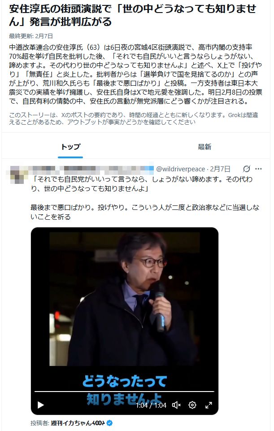Click the Grok disclaimer notice text

click(133, 118)
